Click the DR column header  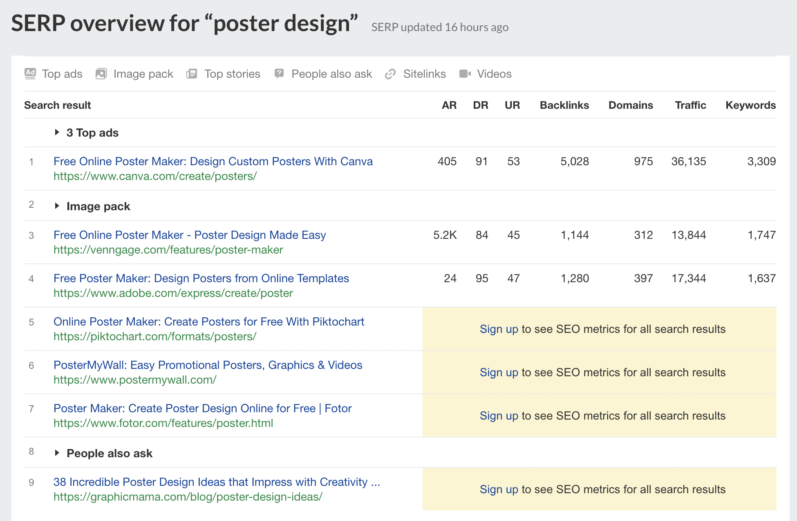(481, 105)
